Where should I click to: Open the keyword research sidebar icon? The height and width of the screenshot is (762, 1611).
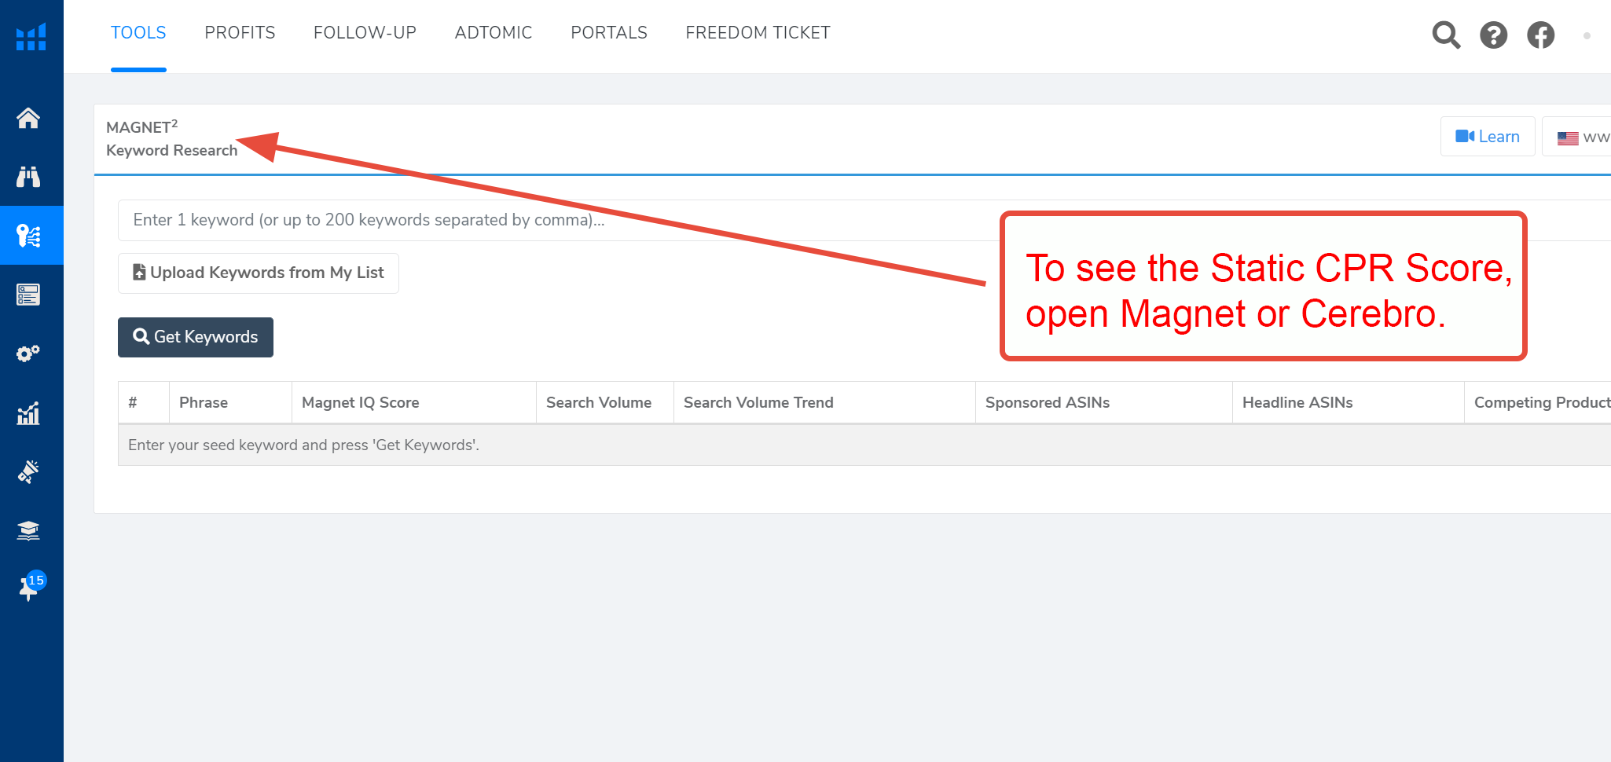29,236
